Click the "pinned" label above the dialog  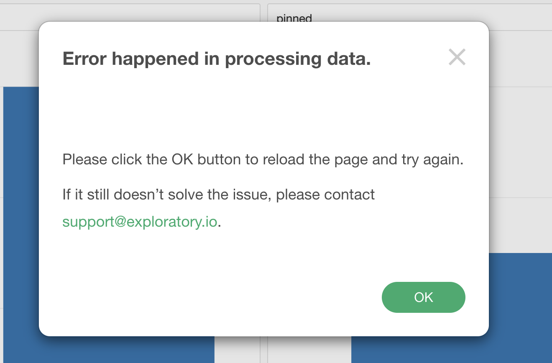294,18
